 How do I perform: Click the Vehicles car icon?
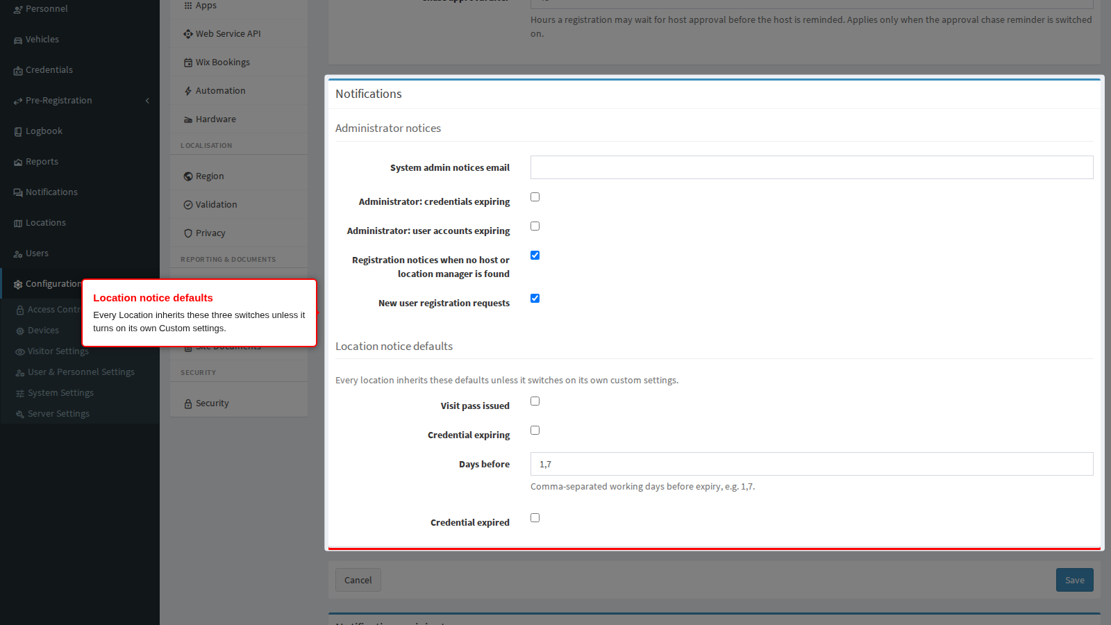click(x=18, y=40)
